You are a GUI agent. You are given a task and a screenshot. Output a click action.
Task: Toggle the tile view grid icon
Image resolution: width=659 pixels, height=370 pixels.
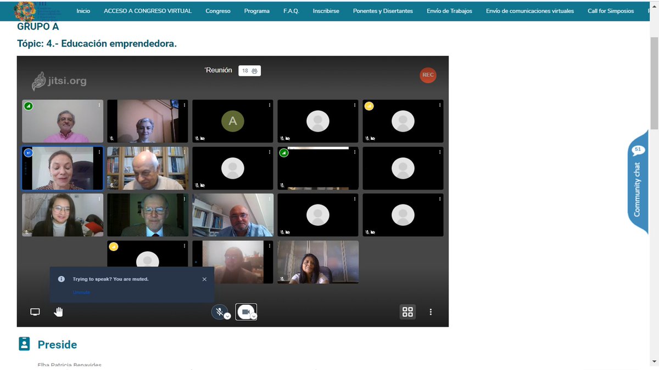tap(407, 312)
